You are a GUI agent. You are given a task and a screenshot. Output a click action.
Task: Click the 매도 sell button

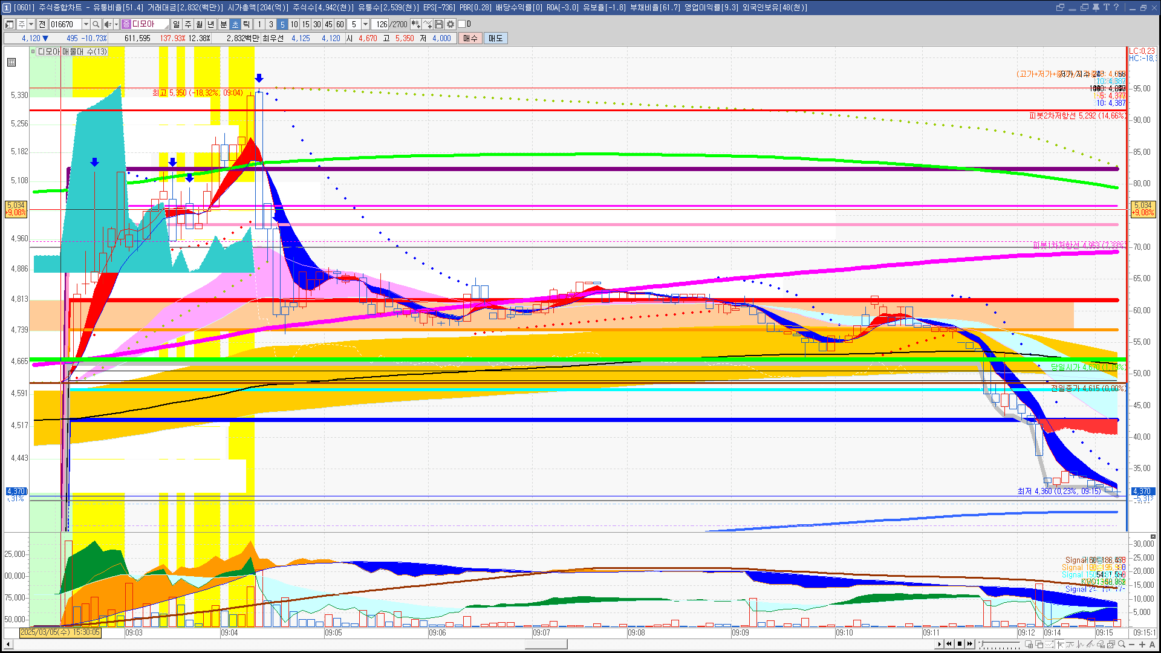point(495,38)
